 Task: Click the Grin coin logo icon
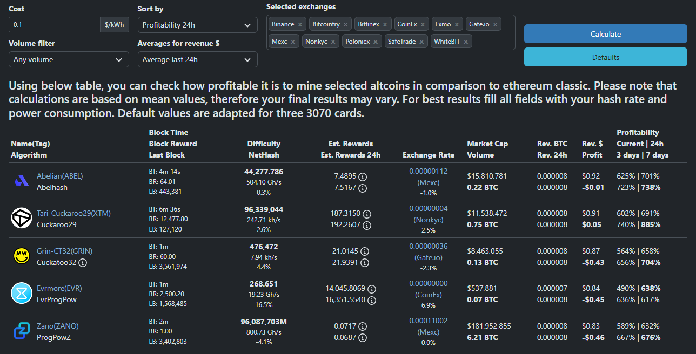(22, 256)
